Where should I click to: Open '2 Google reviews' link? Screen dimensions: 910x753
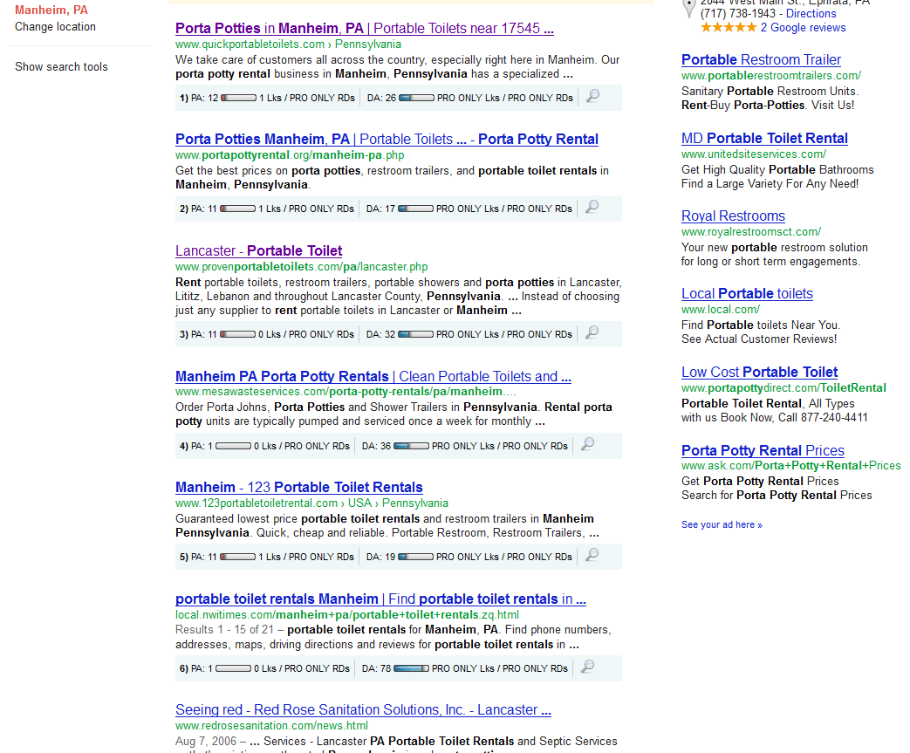point(804,27)
